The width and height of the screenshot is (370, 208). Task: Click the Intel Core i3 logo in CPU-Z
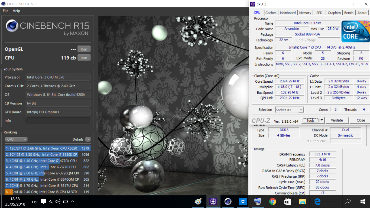pos(355,31)
